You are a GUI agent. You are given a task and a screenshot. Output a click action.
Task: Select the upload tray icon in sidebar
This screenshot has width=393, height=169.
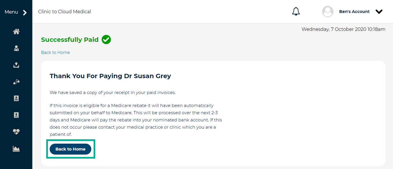coord(16,65)
